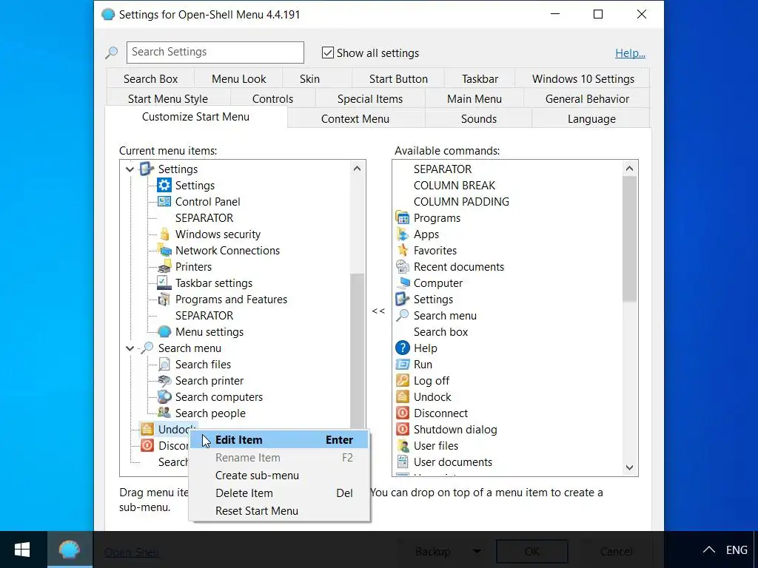Image resolution: width=758 pixels, height=568 pixels.
Task: Click the Open-Shell taskbar icon
Action: coord(70,550)
